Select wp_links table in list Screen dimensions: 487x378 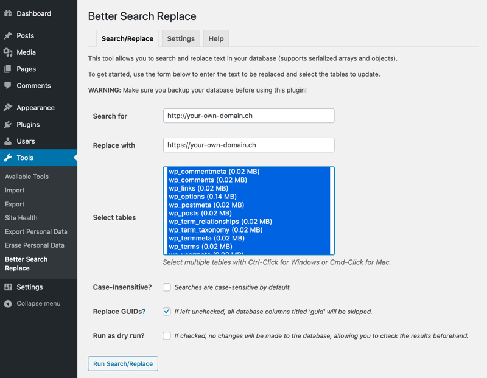click(248, 188)
